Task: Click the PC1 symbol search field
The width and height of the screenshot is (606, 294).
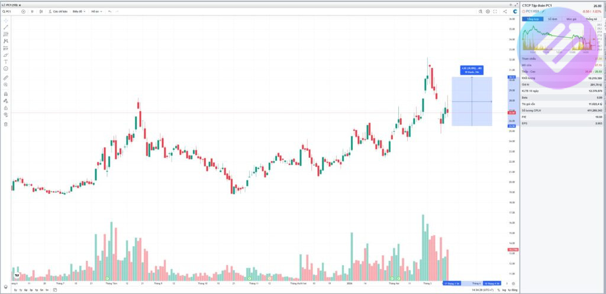Action: click(10, 11)
